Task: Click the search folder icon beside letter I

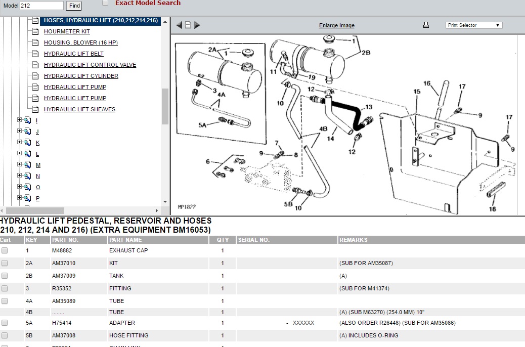Action: click(x=27, y=120)
